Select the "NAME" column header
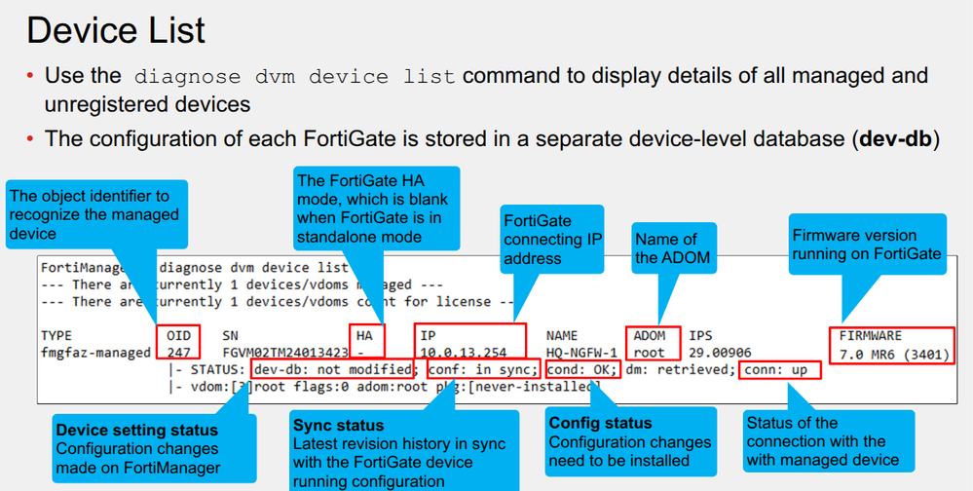The height and width of the screenshot is (491, 973). (562, 336)
